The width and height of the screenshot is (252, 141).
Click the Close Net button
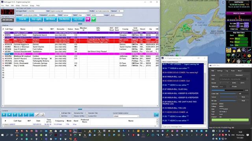[22, 19]
